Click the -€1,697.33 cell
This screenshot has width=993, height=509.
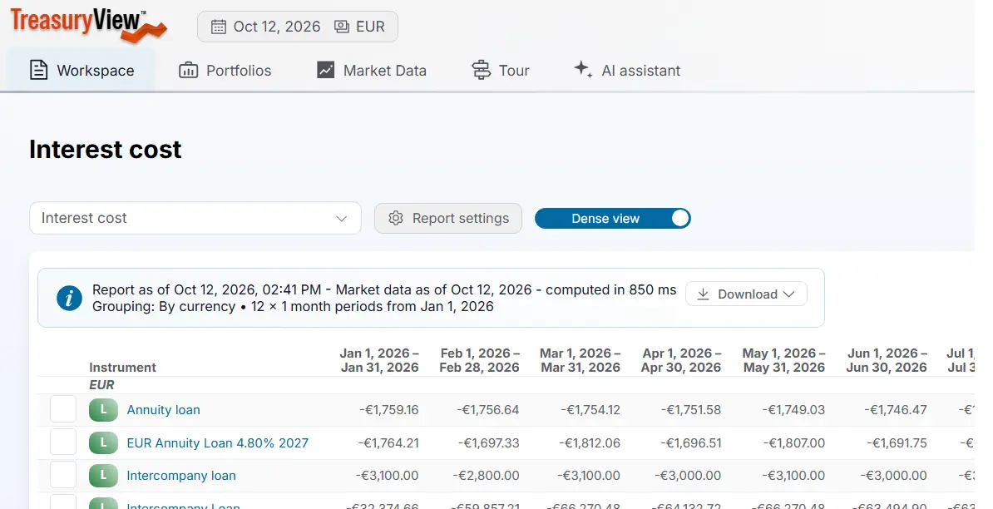pyautogui.click(x=488, y=443)
